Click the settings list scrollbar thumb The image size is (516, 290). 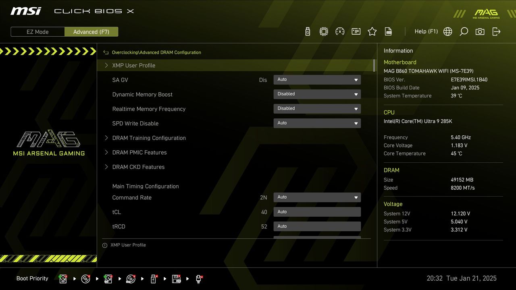click(374, 65)
